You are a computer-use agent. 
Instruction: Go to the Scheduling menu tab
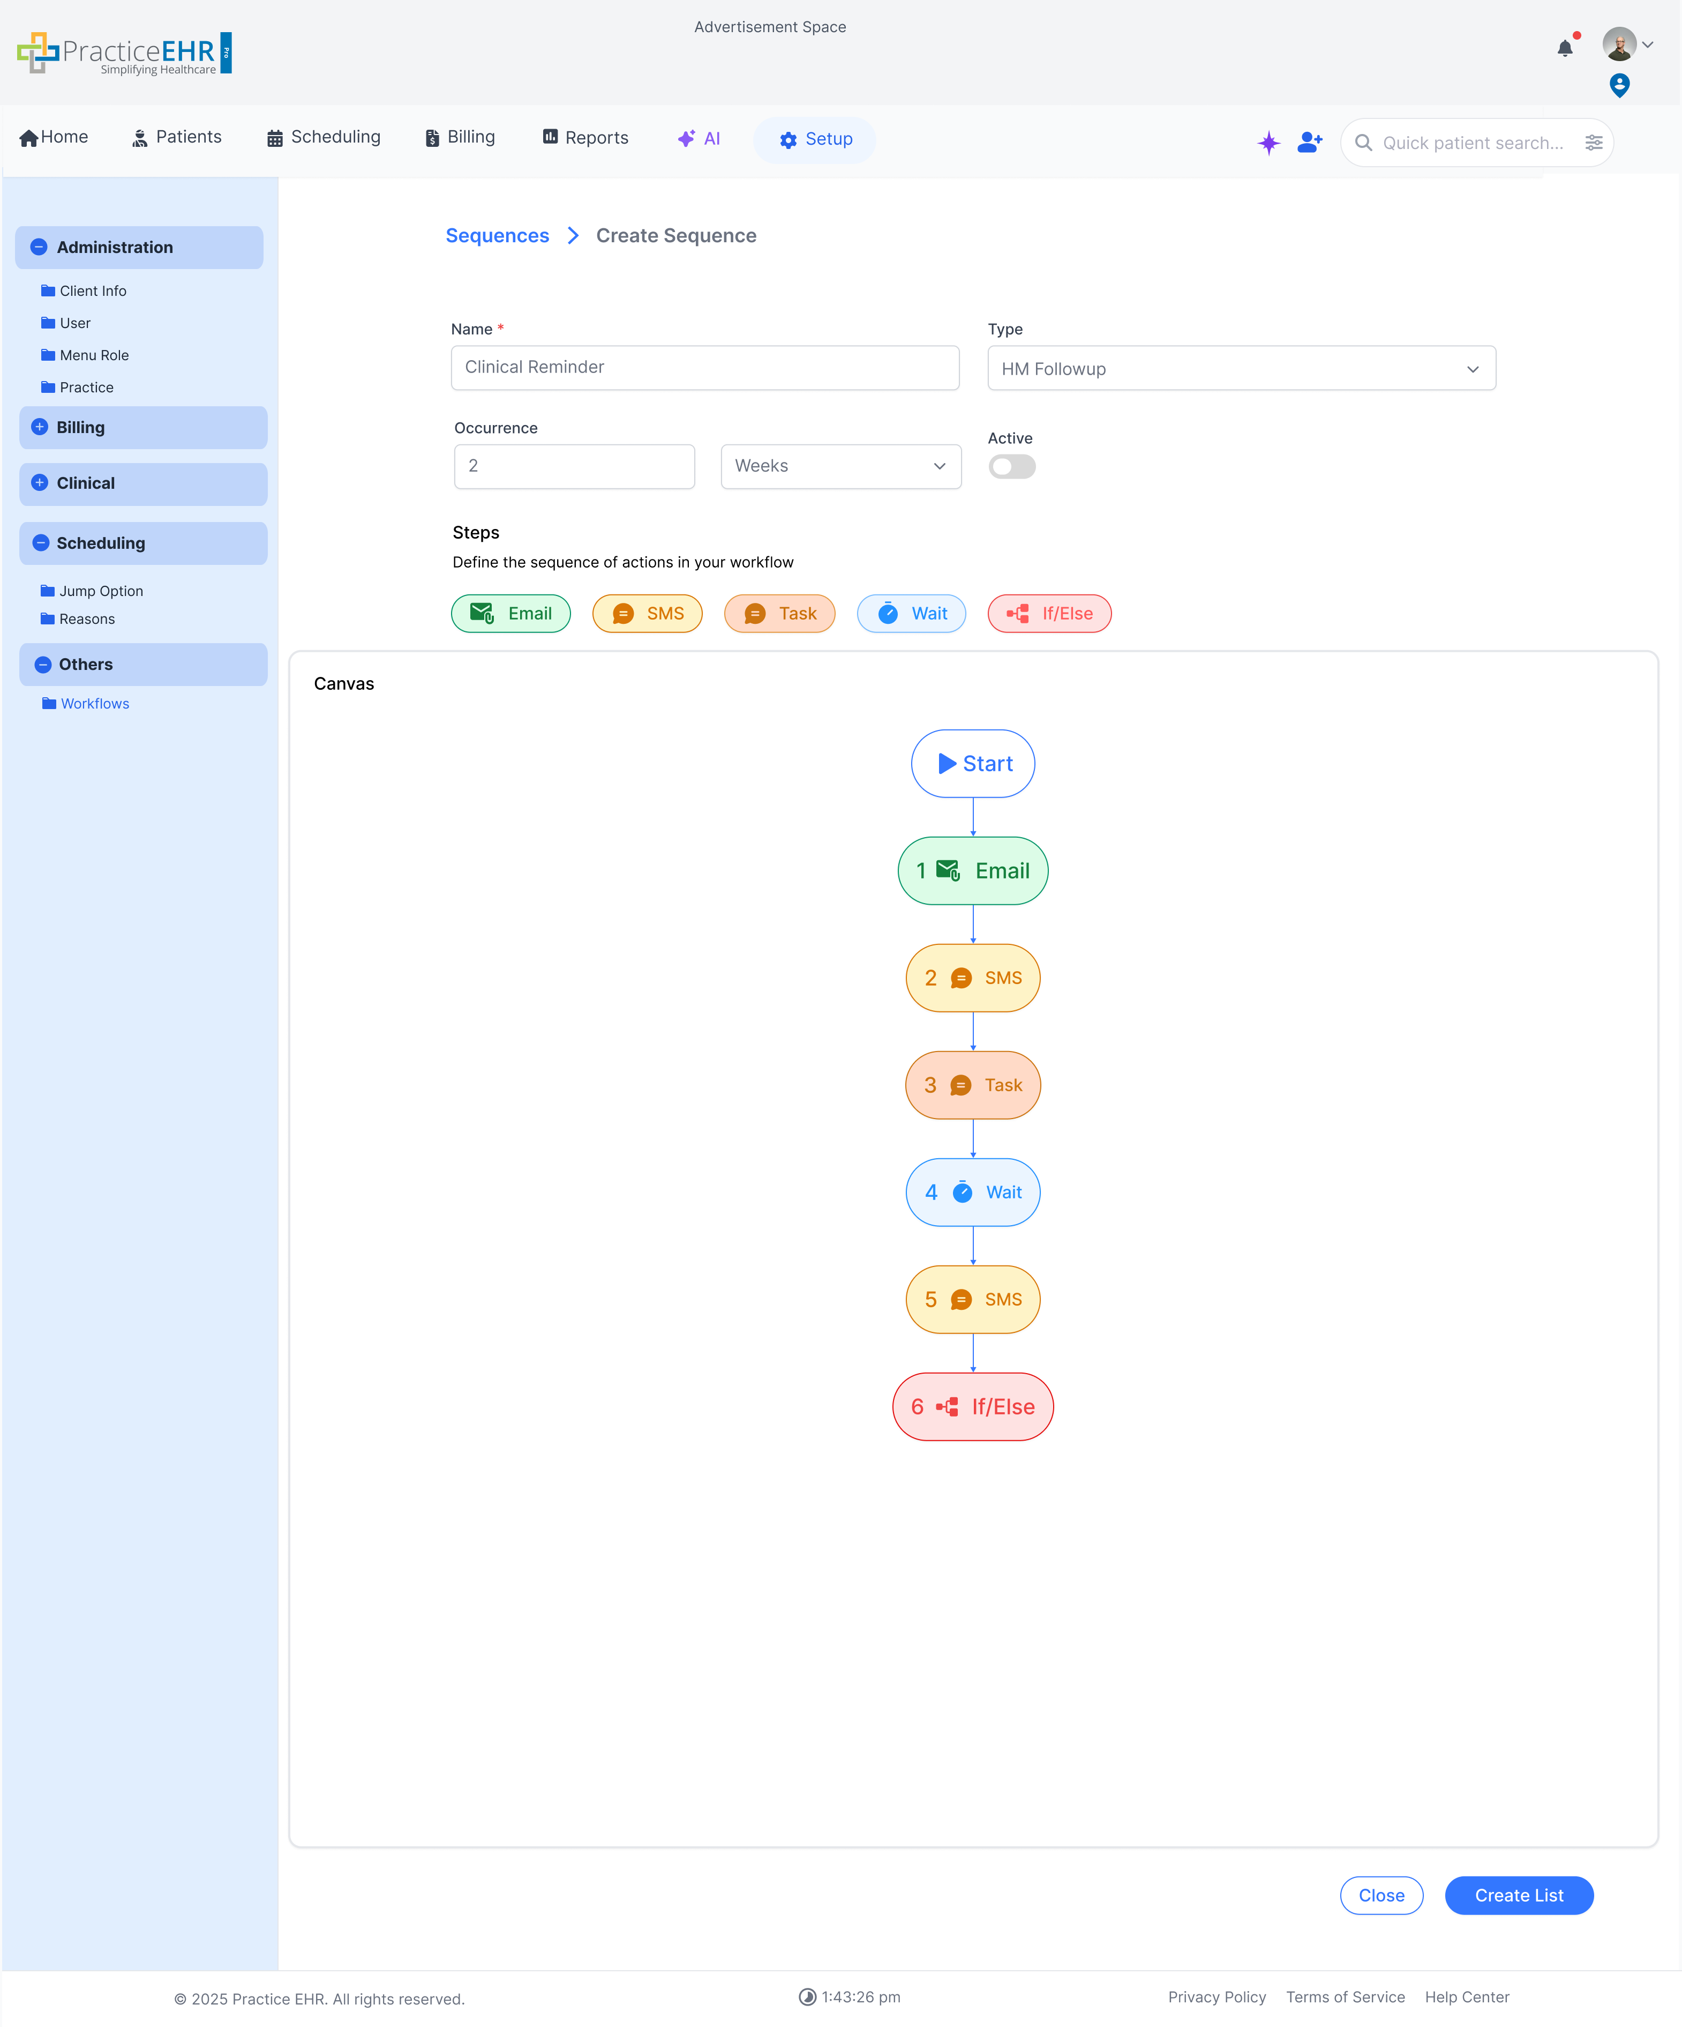[x=323, y=137]
